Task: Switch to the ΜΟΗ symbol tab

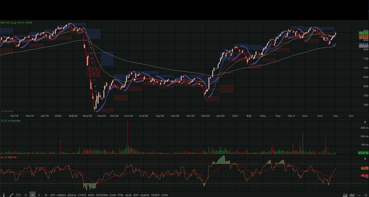Action: click(x=91, y=196)
